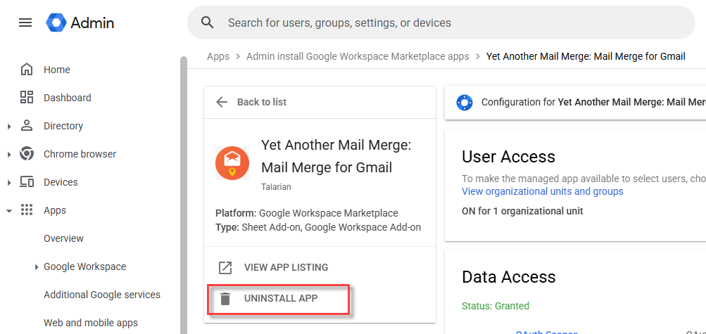Open the Data Access section
The image size is (706, 334).
pyautogui.click(x=509, y=276)
